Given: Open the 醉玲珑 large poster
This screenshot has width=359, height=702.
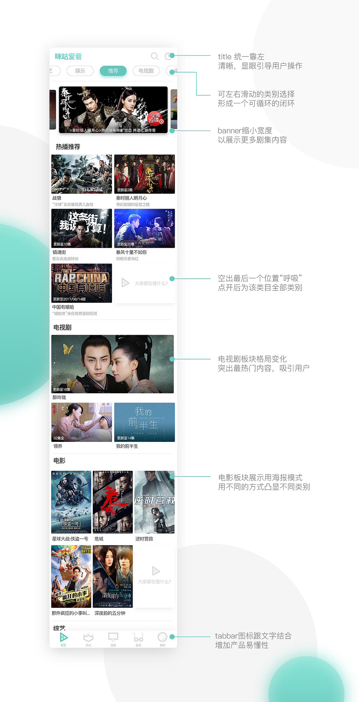Looking at the screenshot, I should pos(112,364).
